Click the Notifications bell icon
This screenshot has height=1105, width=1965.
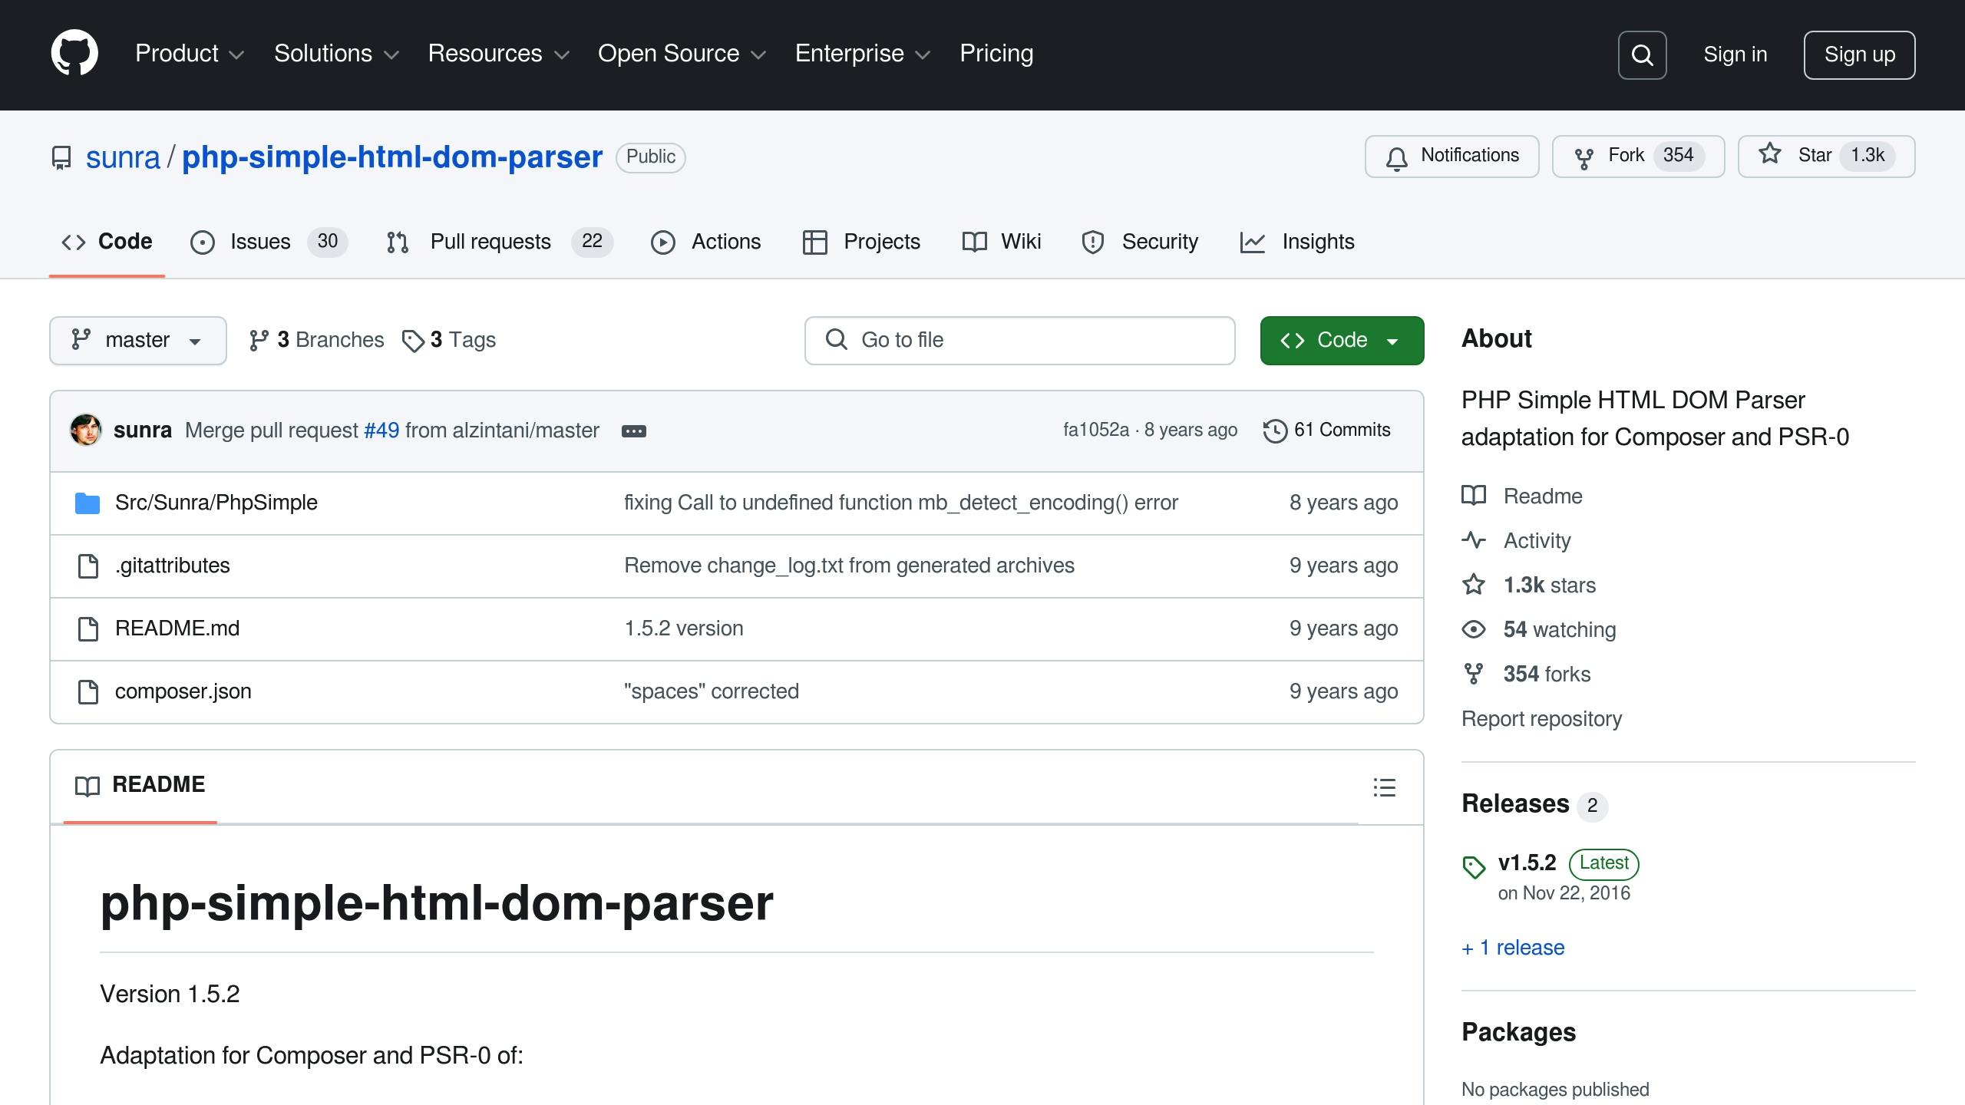[1397, 157]
